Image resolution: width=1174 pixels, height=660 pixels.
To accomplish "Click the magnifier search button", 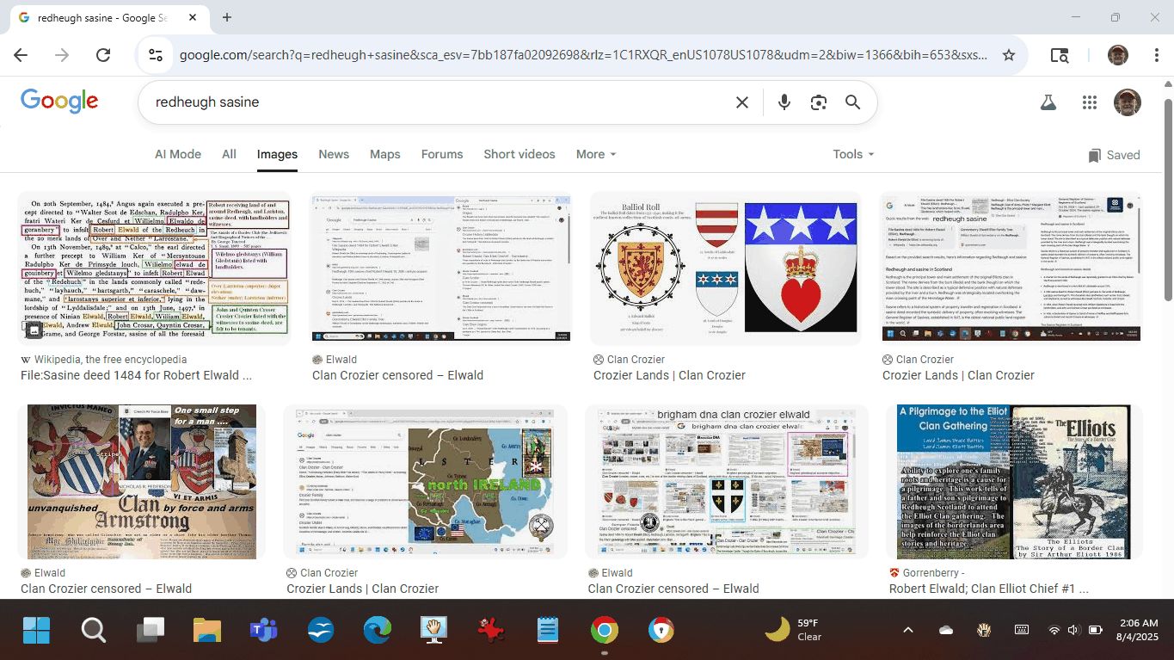I will pos(852,102).
